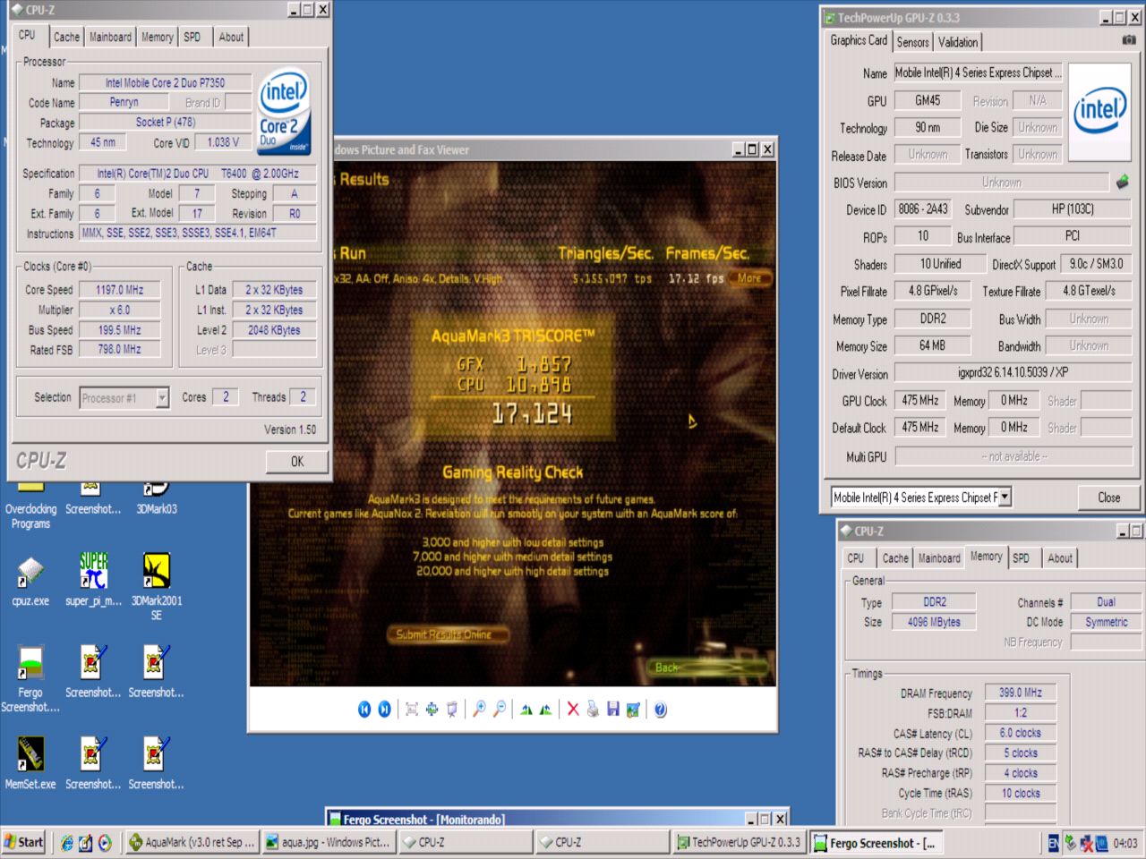Open About tab in lower-right CPU-Z
This screenshot has height=859, width=1146.
click(1060, 557)
